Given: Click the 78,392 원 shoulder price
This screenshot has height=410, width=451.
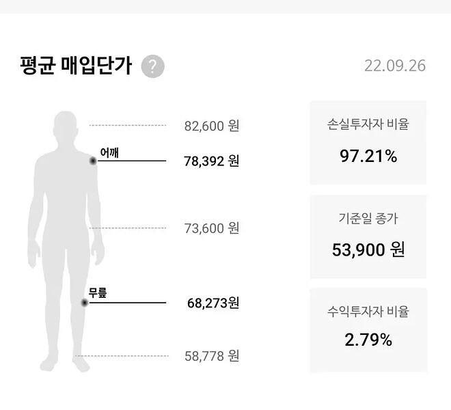Looking at the screenshot, I should pos(211,161).
